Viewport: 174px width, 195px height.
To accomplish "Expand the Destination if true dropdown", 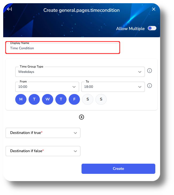I will (x=43, y=133).
